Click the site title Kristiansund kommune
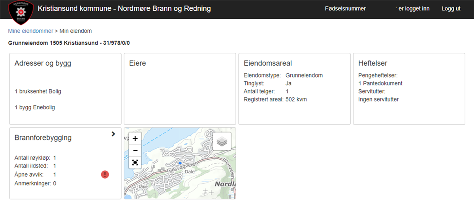Viewport: 474px width, 212px height. pos(124,8)
